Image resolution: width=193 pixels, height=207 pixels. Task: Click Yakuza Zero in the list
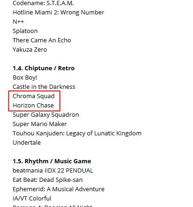click(x=30, y=50)
